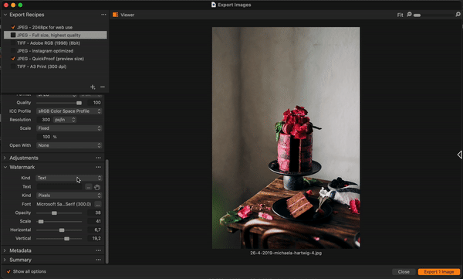The image size is (463, 279).
Task: Open the Scale Fixed dropdown
Action: pyautogui.click(x=69, y=128)
